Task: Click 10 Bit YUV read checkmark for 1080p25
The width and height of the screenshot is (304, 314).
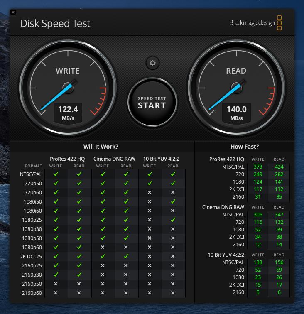Action: (x=173, y=220)
